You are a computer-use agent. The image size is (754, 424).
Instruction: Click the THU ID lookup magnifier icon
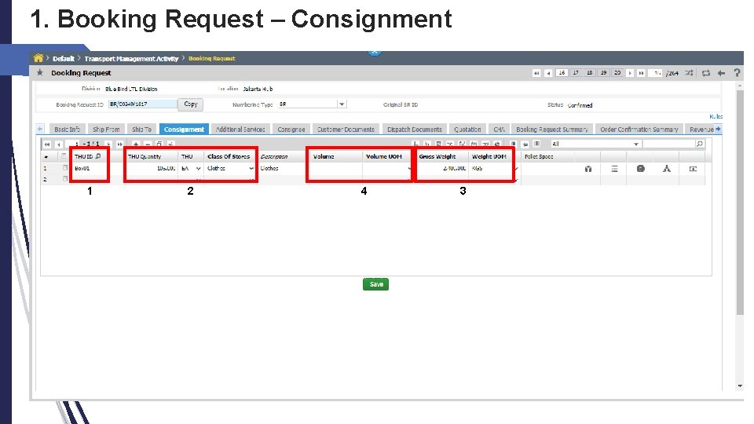[x=98, y=156]
